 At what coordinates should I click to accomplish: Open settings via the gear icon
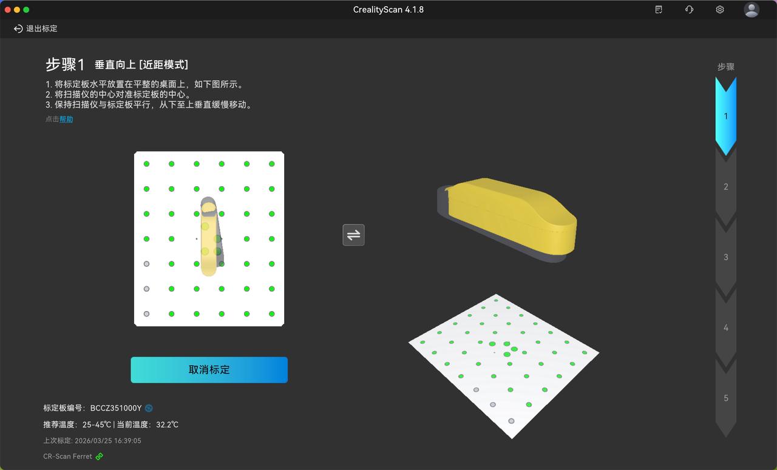[720, 10]
